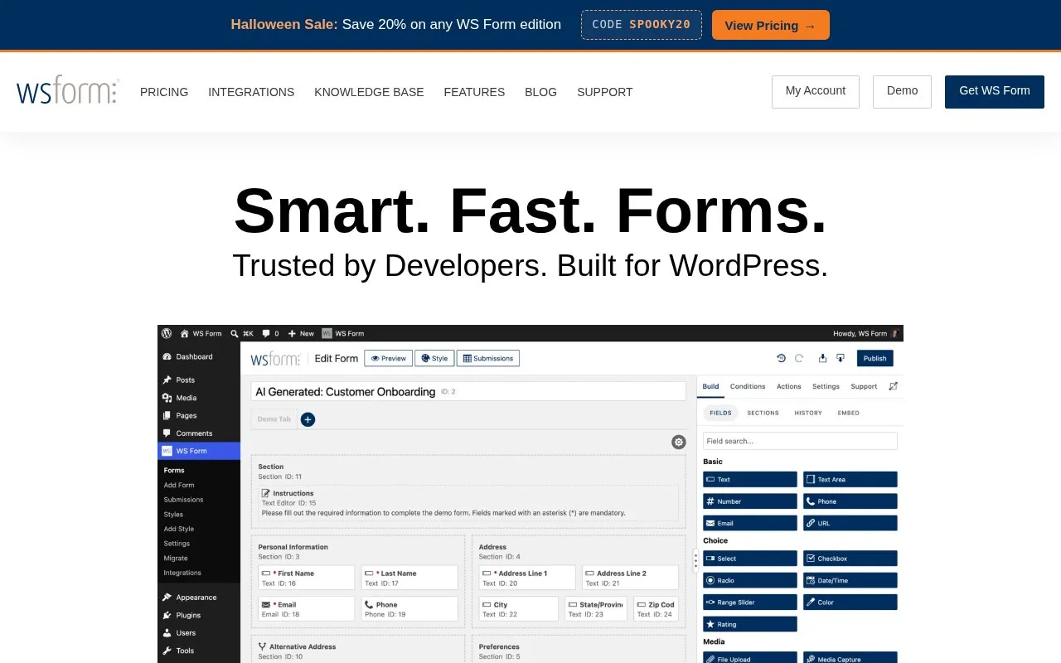The height and width of the screenshot is (663, 1061).
Task: Click the WS Form logo in the header
Action: (68, 90)
